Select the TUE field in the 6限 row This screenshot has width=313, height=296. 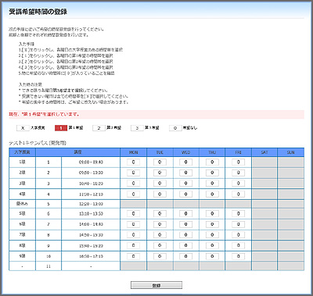[160, 224]
